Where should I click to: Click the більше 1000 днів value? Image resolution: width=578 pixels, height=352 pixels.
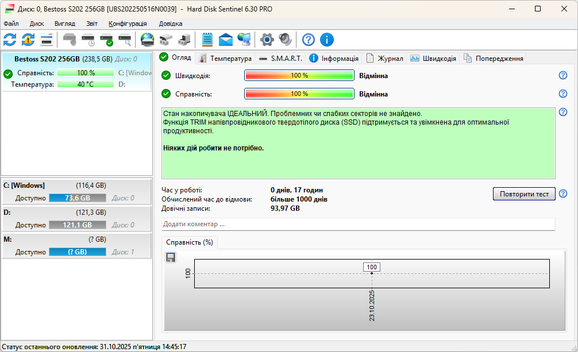[299, 199]
